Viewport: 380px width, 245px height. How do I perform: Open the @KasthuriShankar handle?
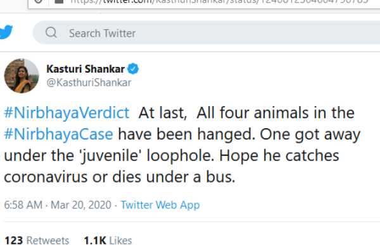pos(89,83)
